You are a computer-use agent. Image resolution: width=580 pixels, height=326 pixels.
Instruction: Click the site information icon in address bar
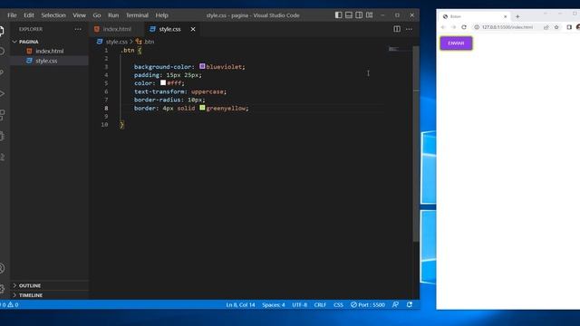pyautogui.click(x=477, y=27)
